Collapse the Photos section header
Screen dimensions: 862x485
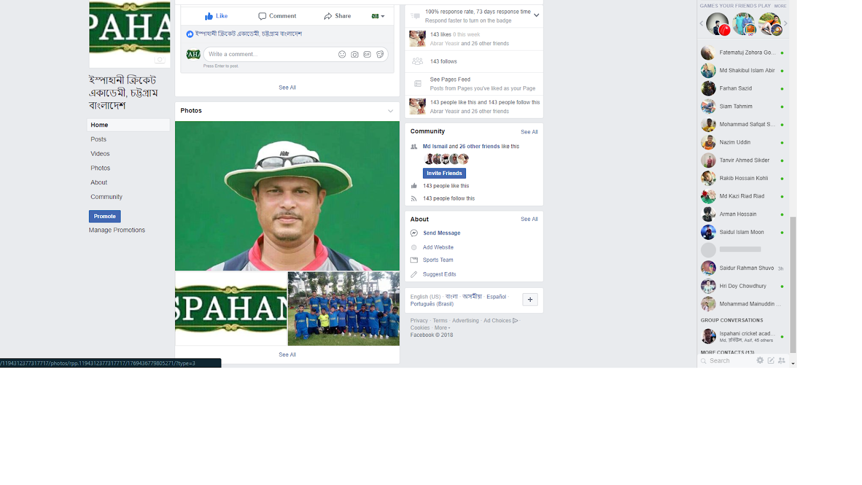(x=390, y=111)
